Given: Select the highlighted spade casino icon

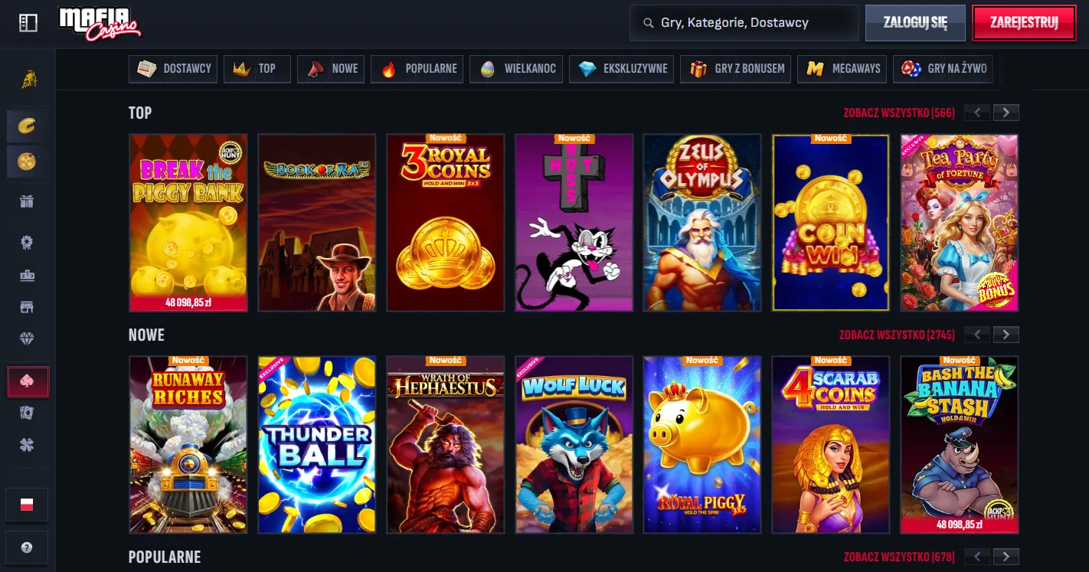Looking at the screenshot, I should (x=28, y=381).
